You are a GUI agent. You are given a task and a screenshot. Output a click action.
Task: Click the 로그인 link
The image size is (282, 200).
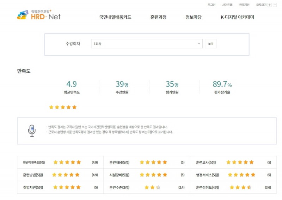(x=211, y=5)
